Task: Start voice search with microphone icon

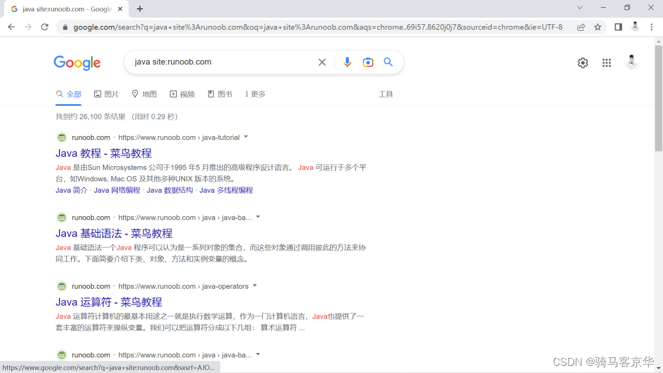Action: [347, 62]
